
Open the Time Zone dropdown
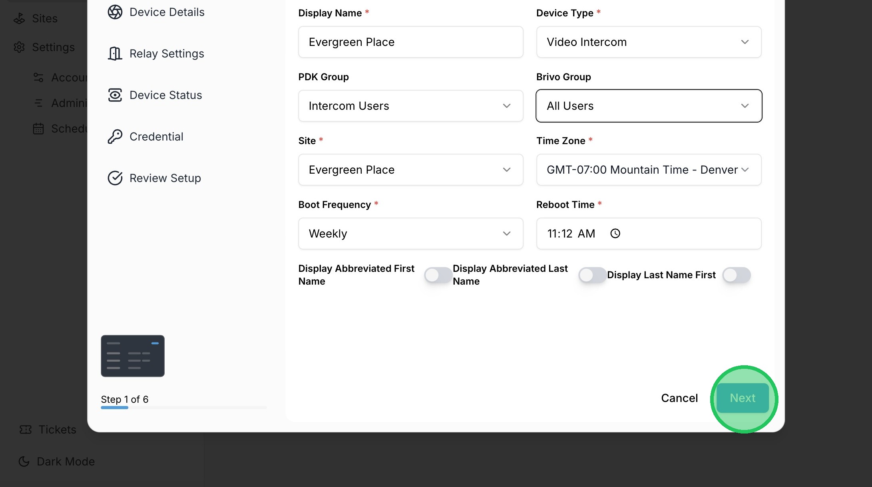pos(649,170)
